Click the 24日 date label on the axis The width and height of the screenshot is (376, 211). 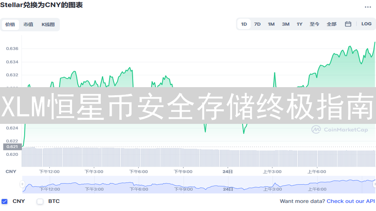(227, 171)
